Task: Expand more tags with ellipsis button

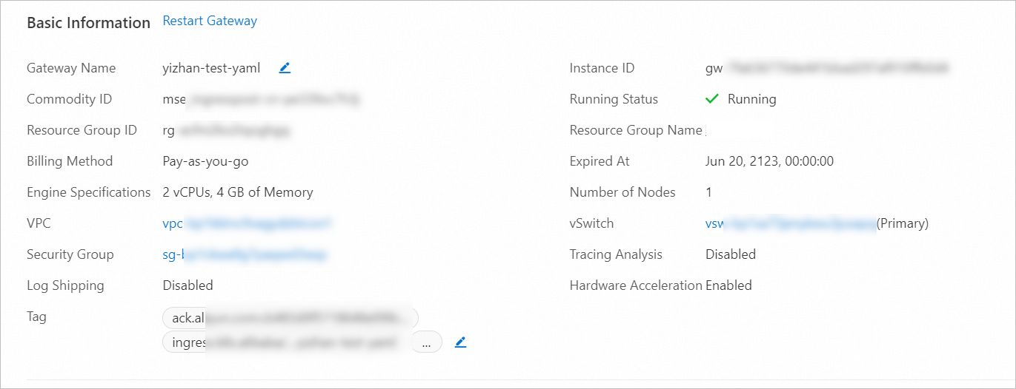Action: pos(426,342)
